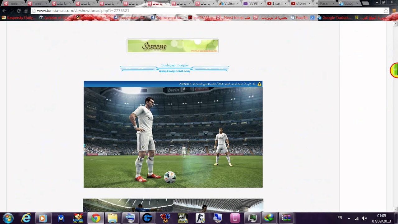Click page scrollbar down arrow
Viewport: 398px width, 224px height.
(396, 209)
